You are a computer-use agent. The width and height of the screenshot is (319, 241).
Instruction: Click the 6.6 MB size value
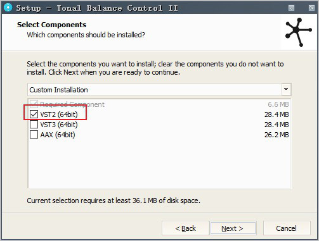(x=278, y=104)
